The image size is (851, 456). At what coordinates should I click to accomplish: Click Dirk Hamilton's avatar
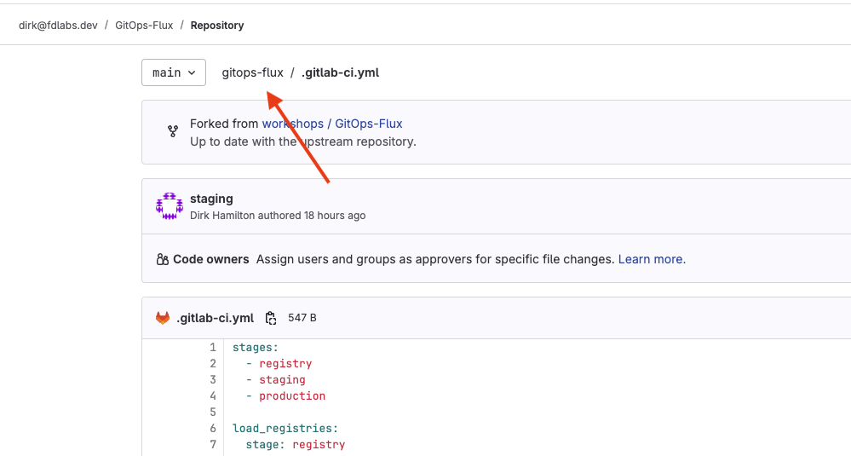[x=170, y=206]
